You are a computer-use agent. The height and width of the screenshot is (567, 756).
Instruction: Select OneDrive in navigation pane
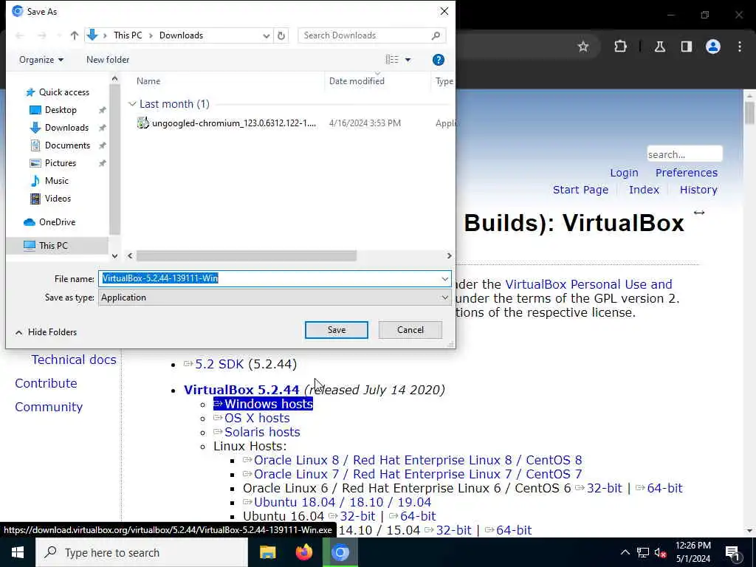(57, 222)
